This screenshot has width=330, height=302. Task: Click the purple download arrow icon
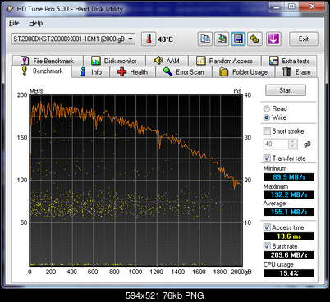[x=273, y=39]
